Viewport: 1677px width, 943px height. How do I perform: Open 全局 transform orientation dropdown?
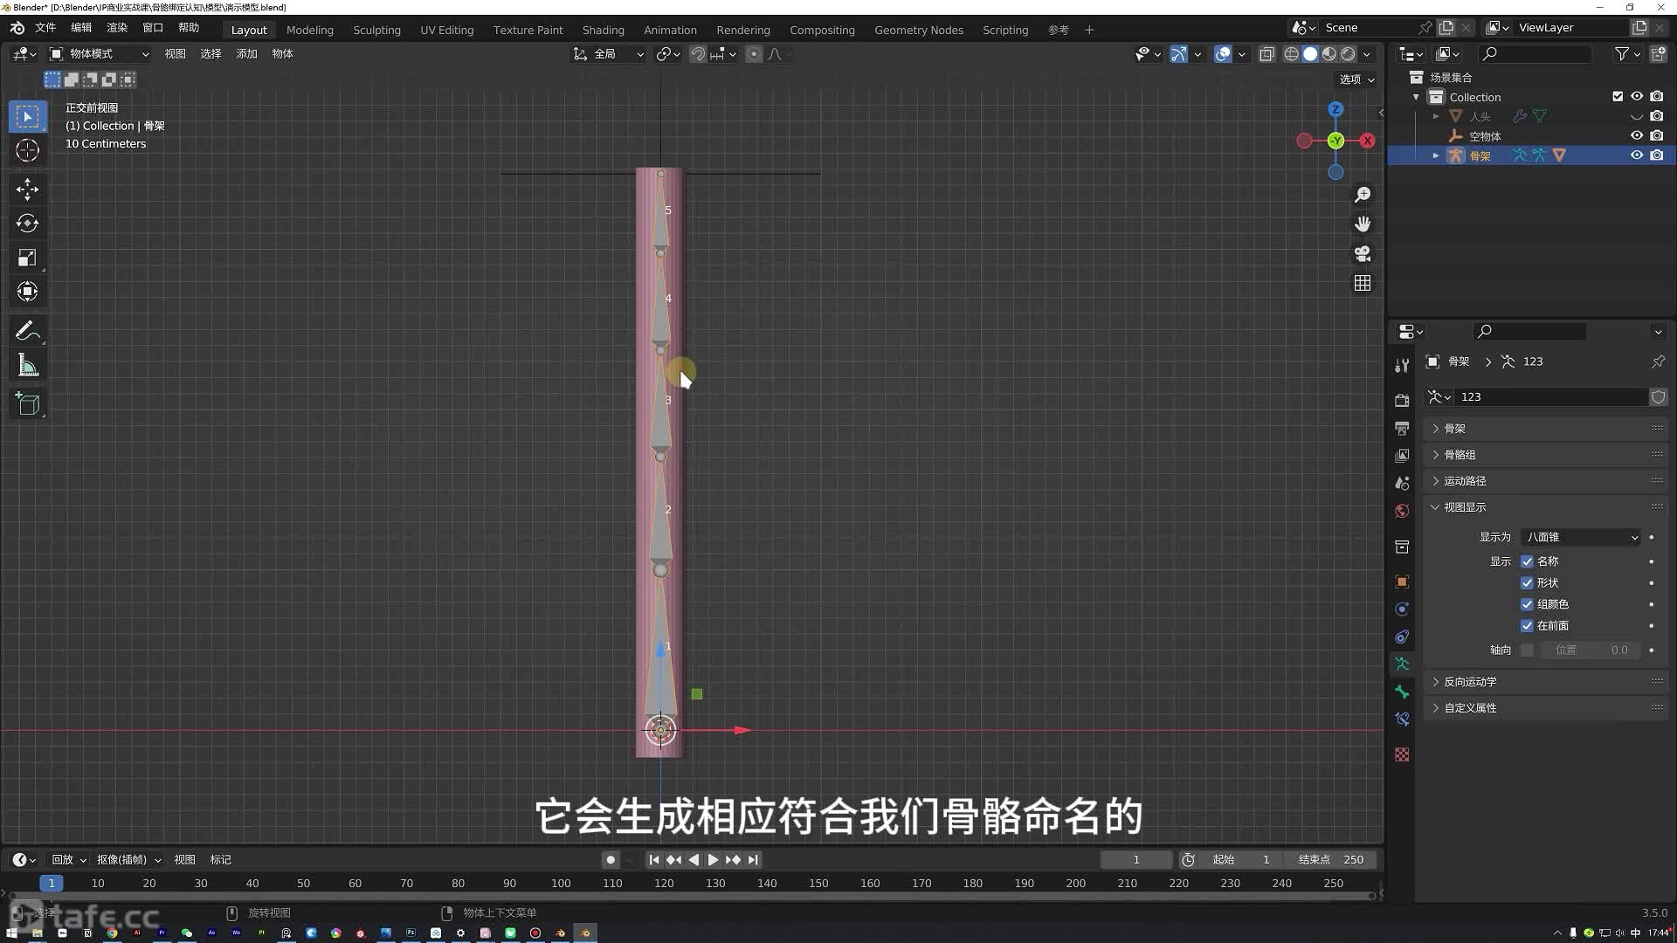point(609,54)
